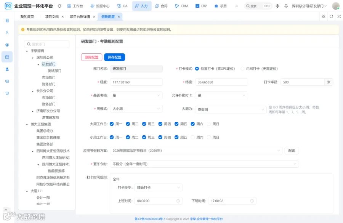Image resolution: width=343 pixels, height=223 pixels.
Task: Open the more menu ellipsis in top navigation
Action: click(x=236, y=6)
